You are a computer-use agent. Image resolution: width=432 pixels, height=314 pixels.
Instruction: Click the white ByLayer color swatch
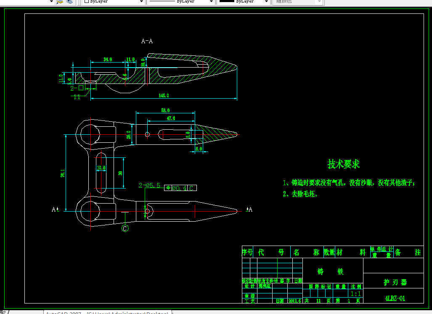[x=87, y=1]
